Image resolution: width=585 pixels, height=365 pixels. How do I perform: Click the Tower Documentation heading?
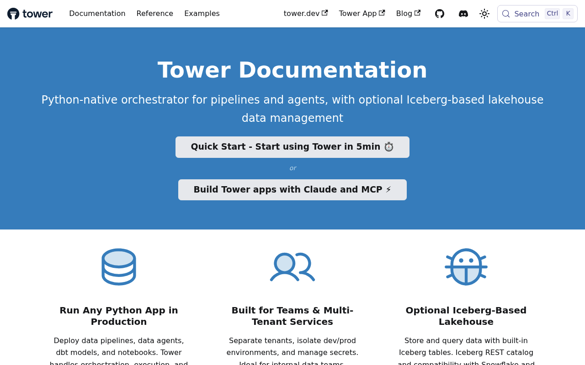tap(292, 70)
